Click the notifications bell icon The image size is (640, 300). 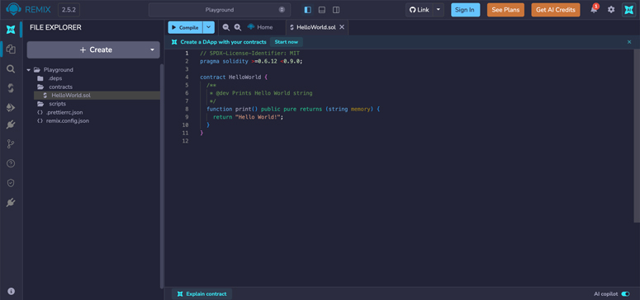594,10
